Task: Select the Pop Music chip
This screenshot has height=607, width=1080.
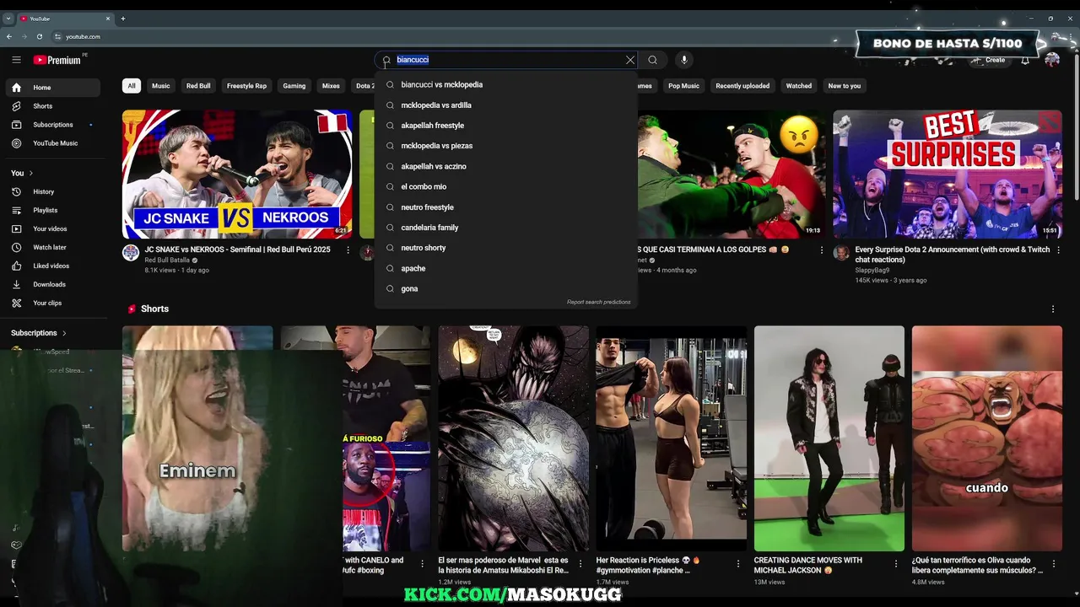Action: click(683, 86)
